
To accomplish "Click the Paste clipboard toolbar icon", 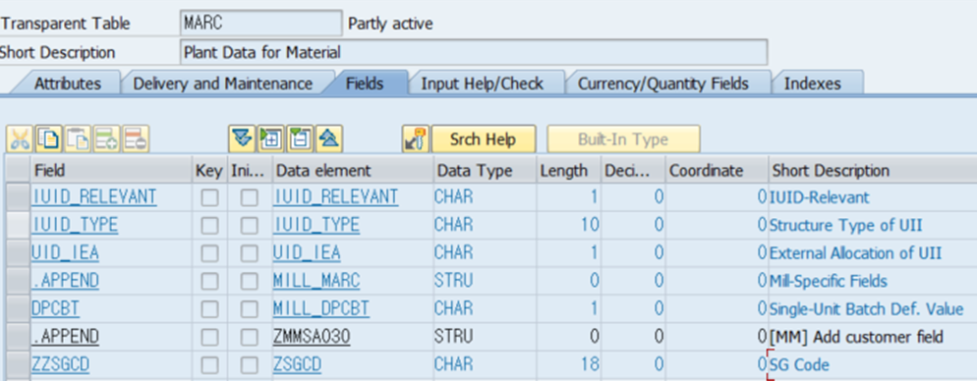I will tap(78, 138).
